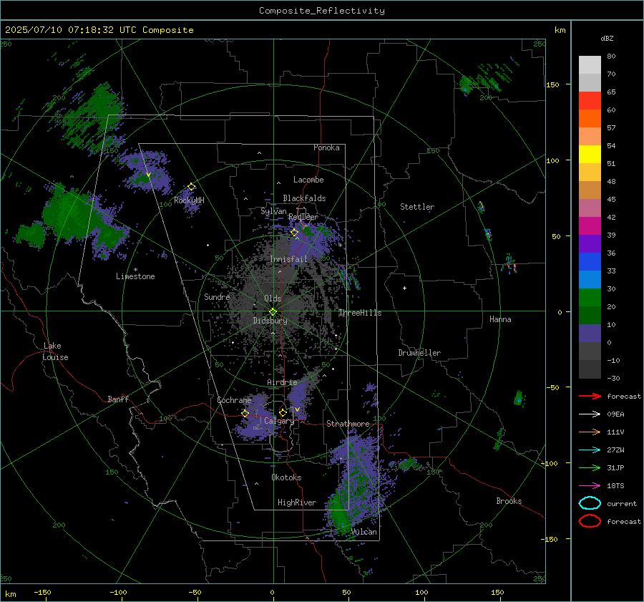The image size is (644, 602).
Task: Click the Sylvan label on map
Action: coord(273,211)
